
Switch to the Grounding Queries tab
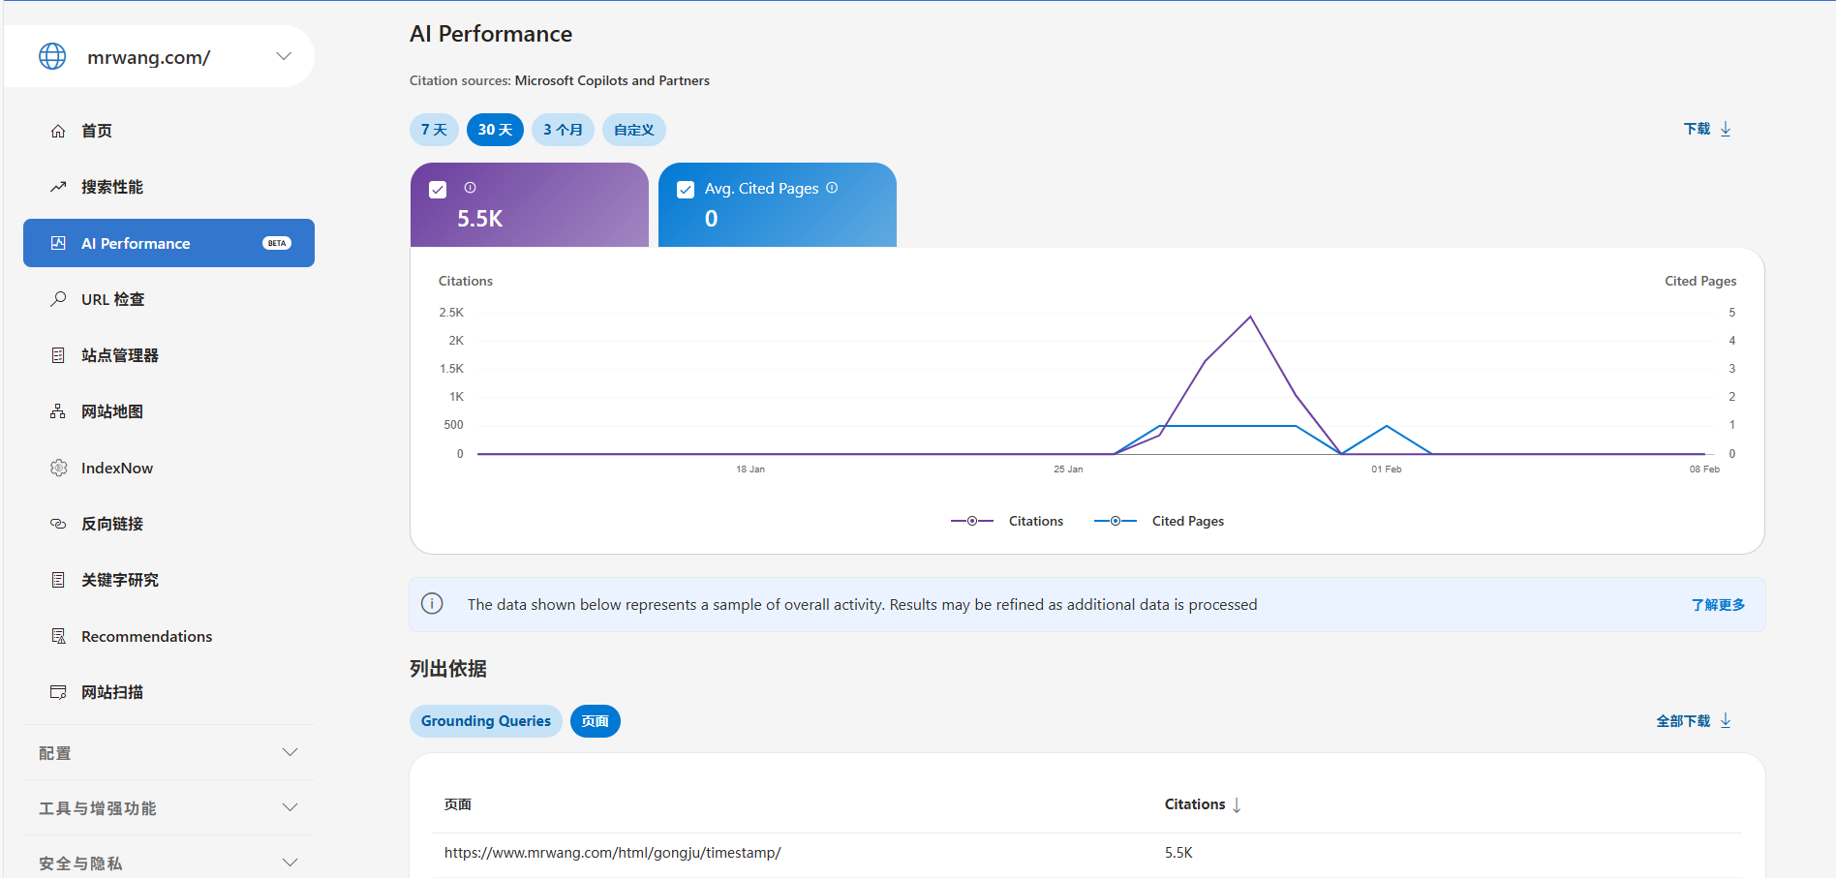[x=485, y=721]
